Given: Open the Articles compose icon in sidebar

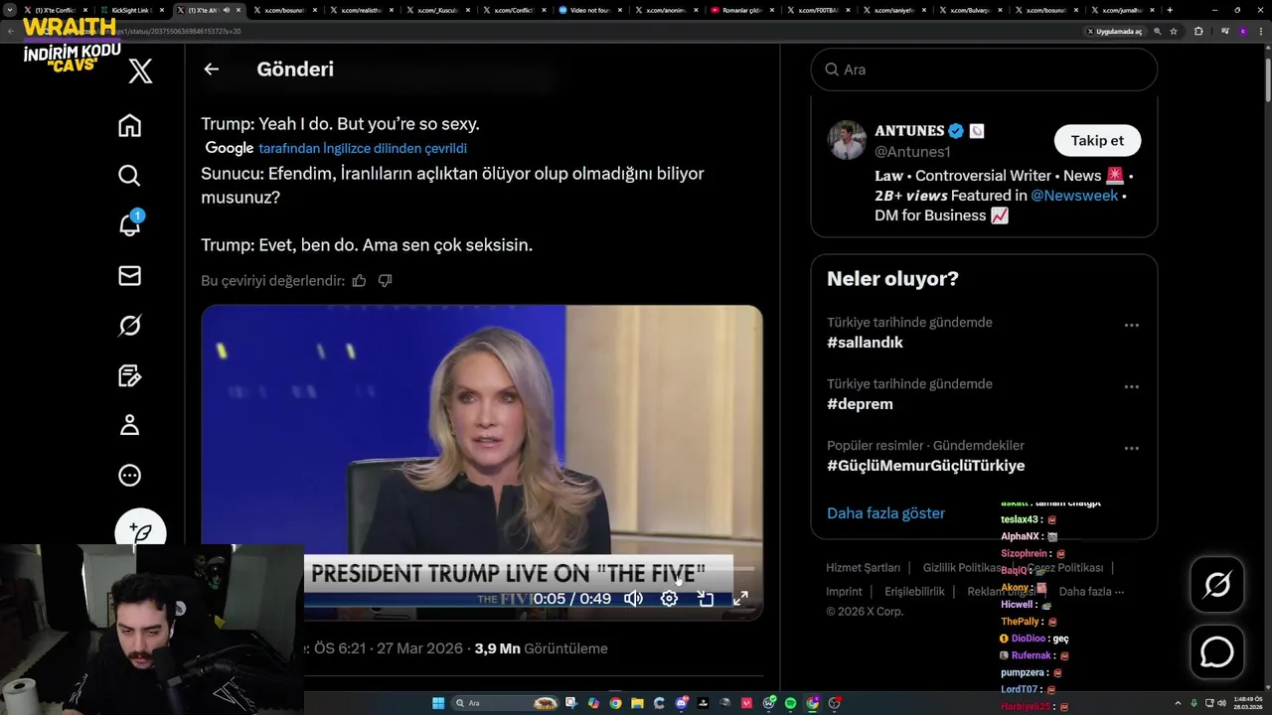Looking at the screenshot, I should [x=129, y=375].
